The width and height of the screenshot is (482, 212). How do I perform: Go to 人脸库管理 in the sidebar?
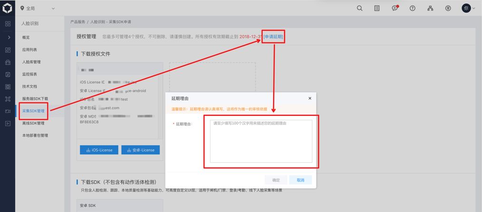coord(31,62)
